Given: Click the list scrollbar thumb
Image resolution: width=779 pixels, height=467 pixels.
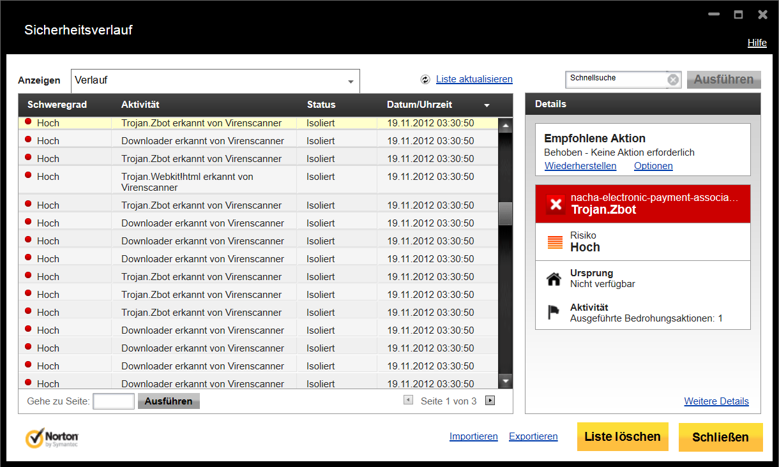Looking at the screenshot, I should (x=505, y=213).
